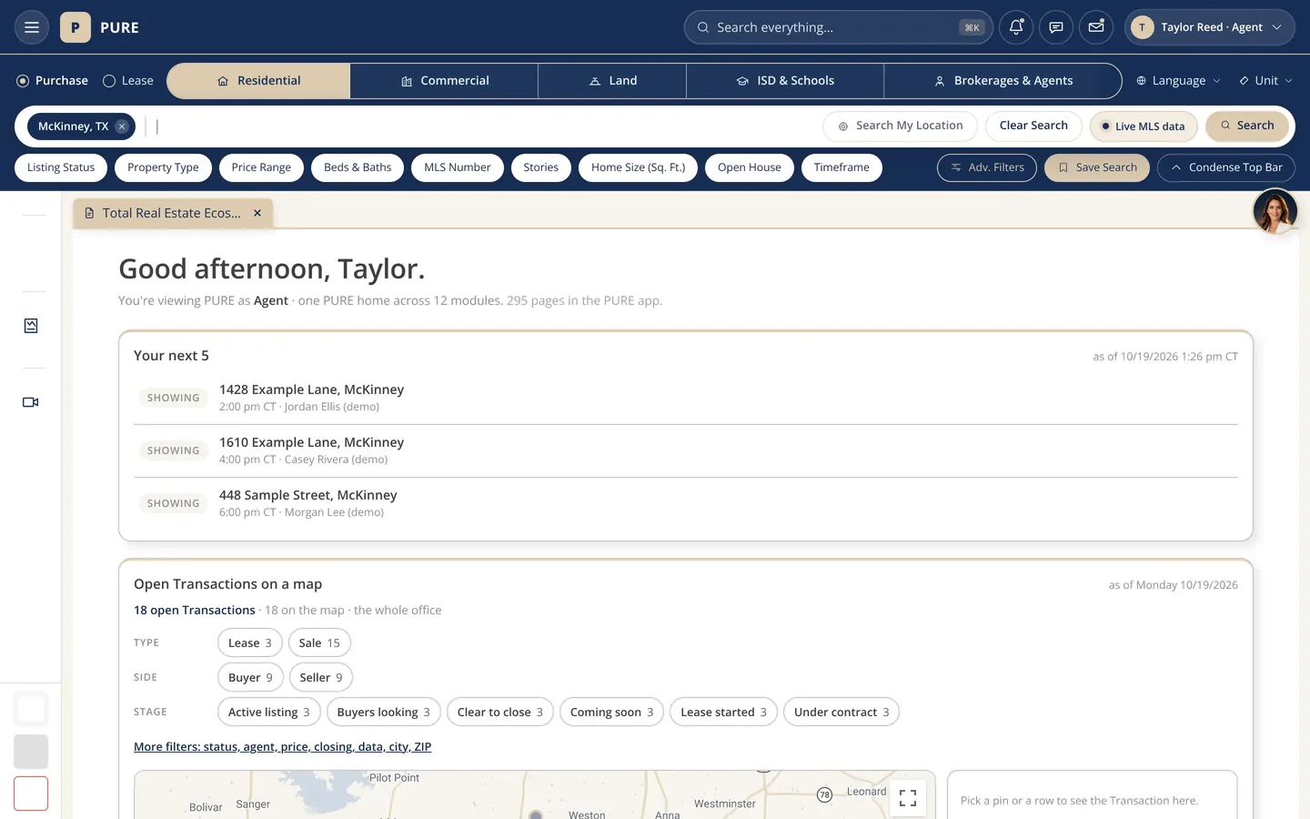
Task: Open Adv. Filters
Action: click(987, 167)
